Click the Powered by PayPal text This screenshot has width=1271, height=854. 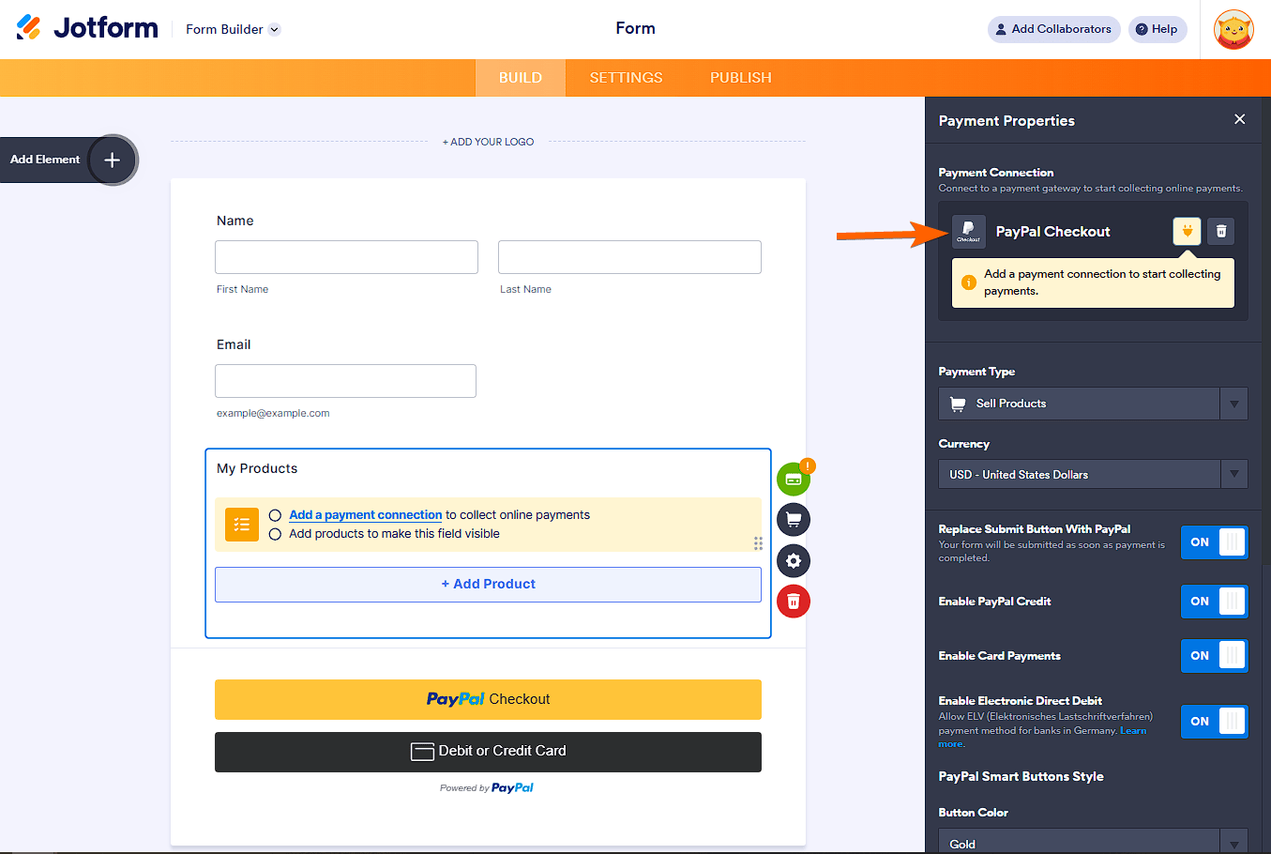487,788
